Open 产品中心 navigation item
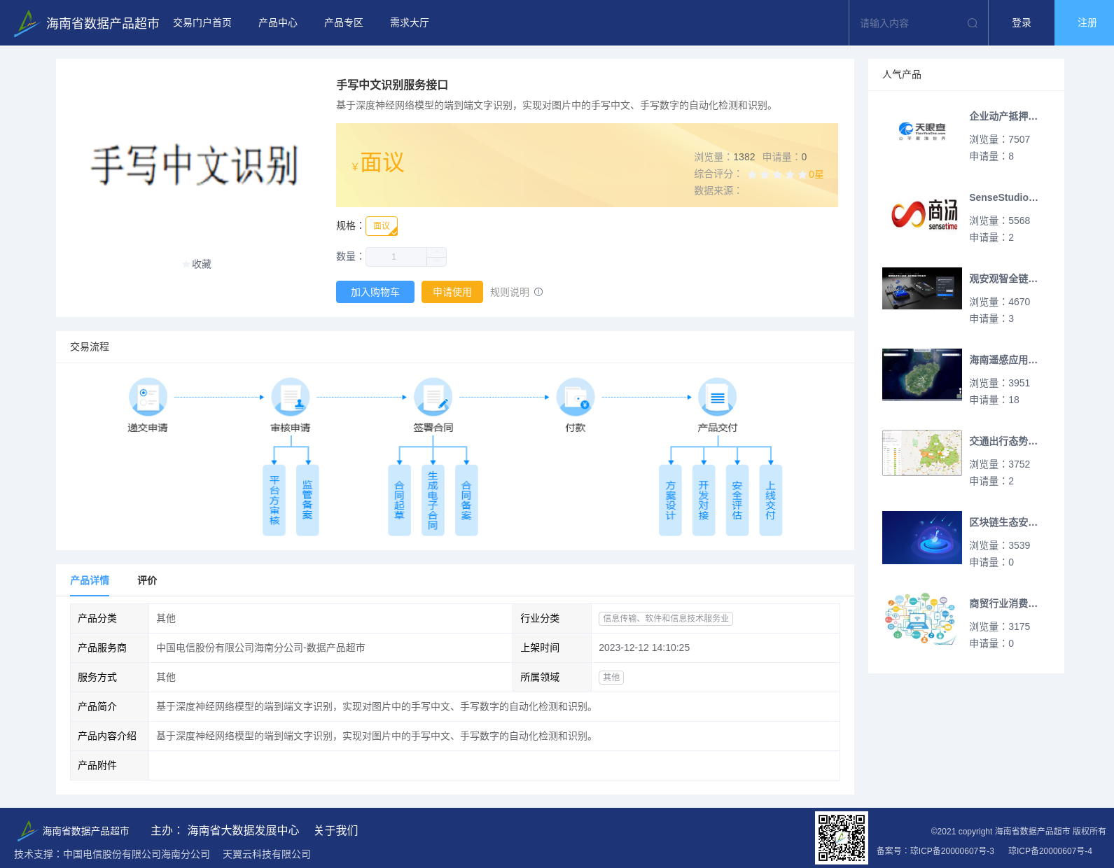The image size is (1114, 868). [x=278, y=23]
